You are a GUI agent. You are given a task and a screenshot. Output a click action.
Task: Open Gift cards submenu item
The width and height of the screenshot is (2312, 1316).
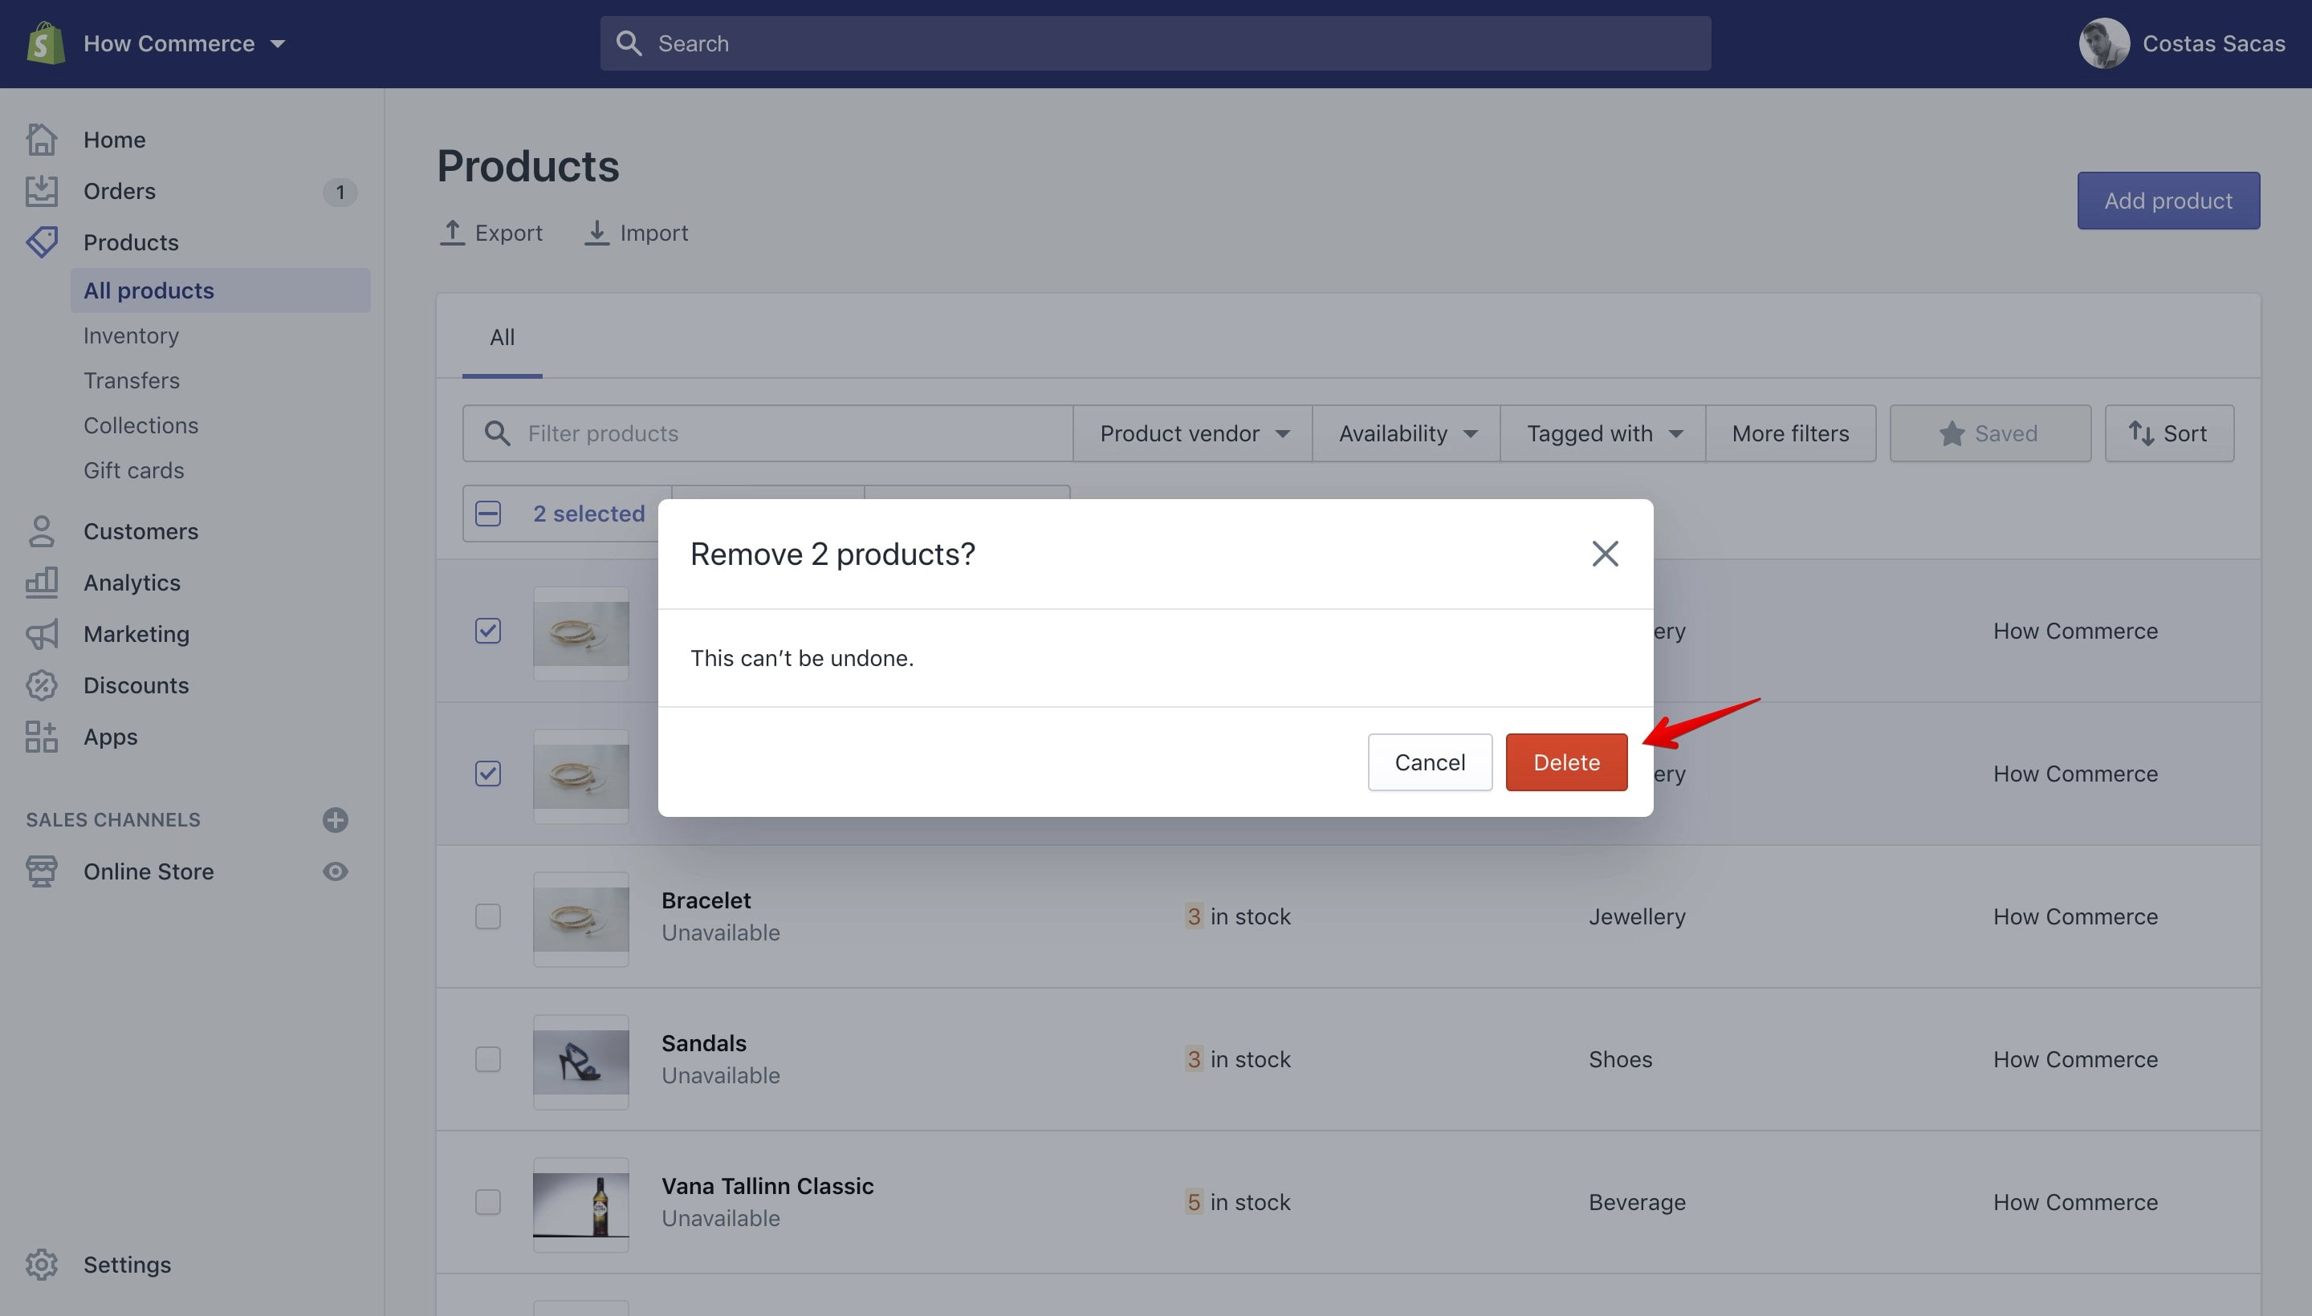point(134,470)
